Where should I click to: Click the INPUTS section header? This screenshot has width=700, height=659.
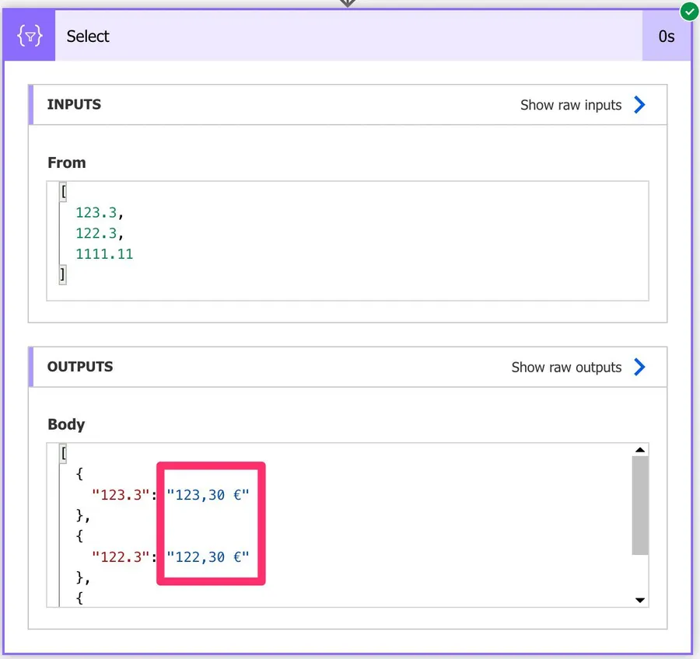[x=75, y=105]
